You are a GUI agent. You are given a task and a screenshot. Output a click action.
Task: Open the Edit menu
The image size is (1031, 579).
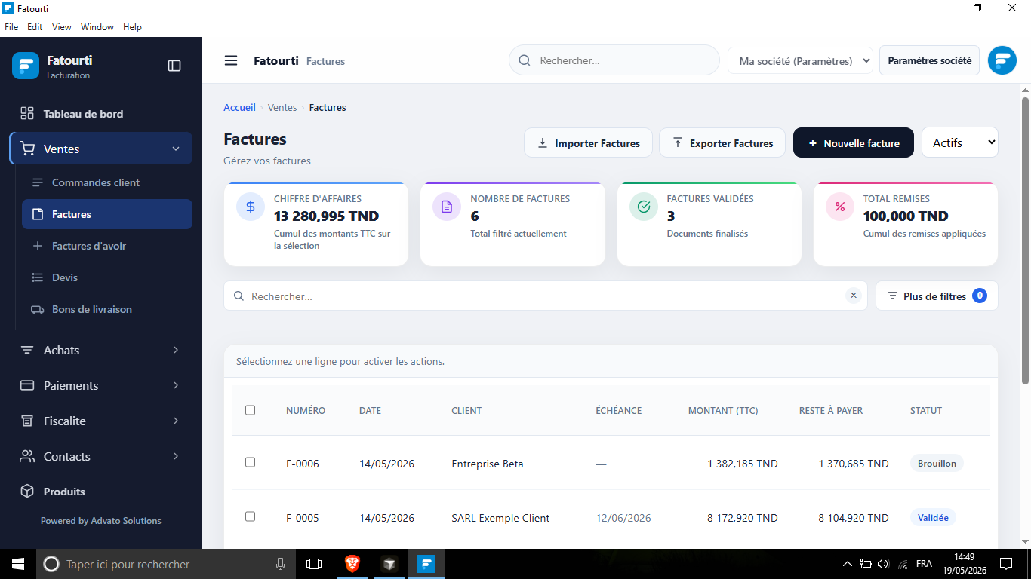click(x=35, y=27)
